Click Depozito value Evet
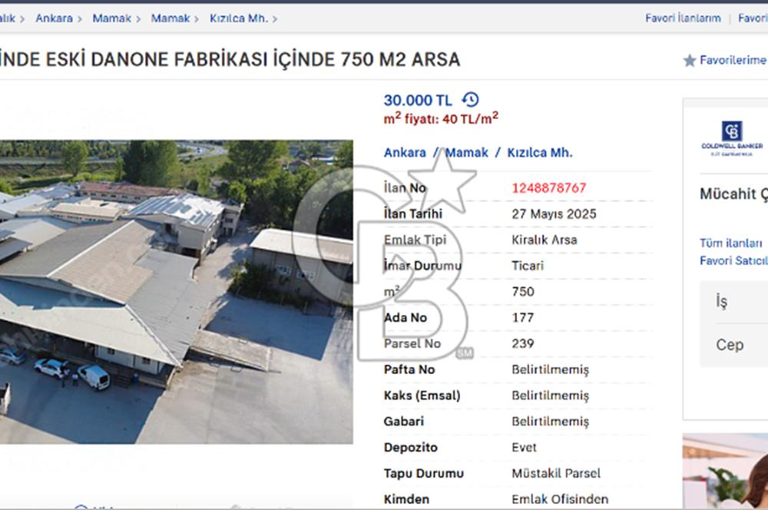This screenshot has height=510, width=768. pos(524,448)
